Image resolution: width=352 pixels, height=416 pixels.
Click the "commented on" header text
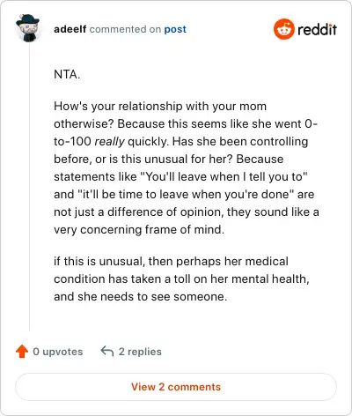coord(125,29)
